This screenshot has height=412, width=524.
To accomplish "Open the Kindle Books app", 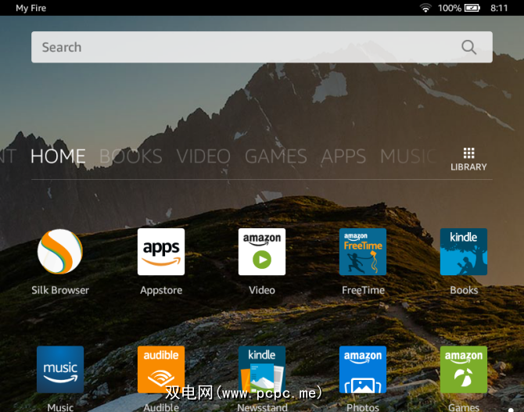I will tap(464, 252).
